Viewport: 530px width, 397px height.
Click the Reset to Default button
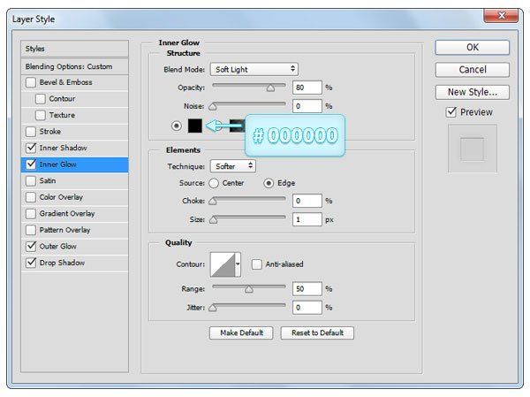317,333
